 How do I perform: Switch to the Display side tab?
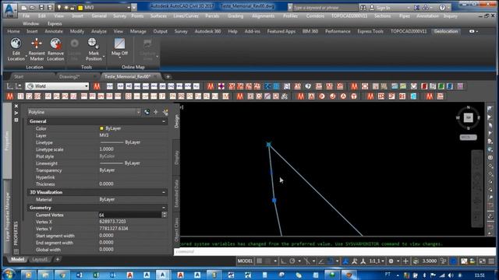[177, 157]
